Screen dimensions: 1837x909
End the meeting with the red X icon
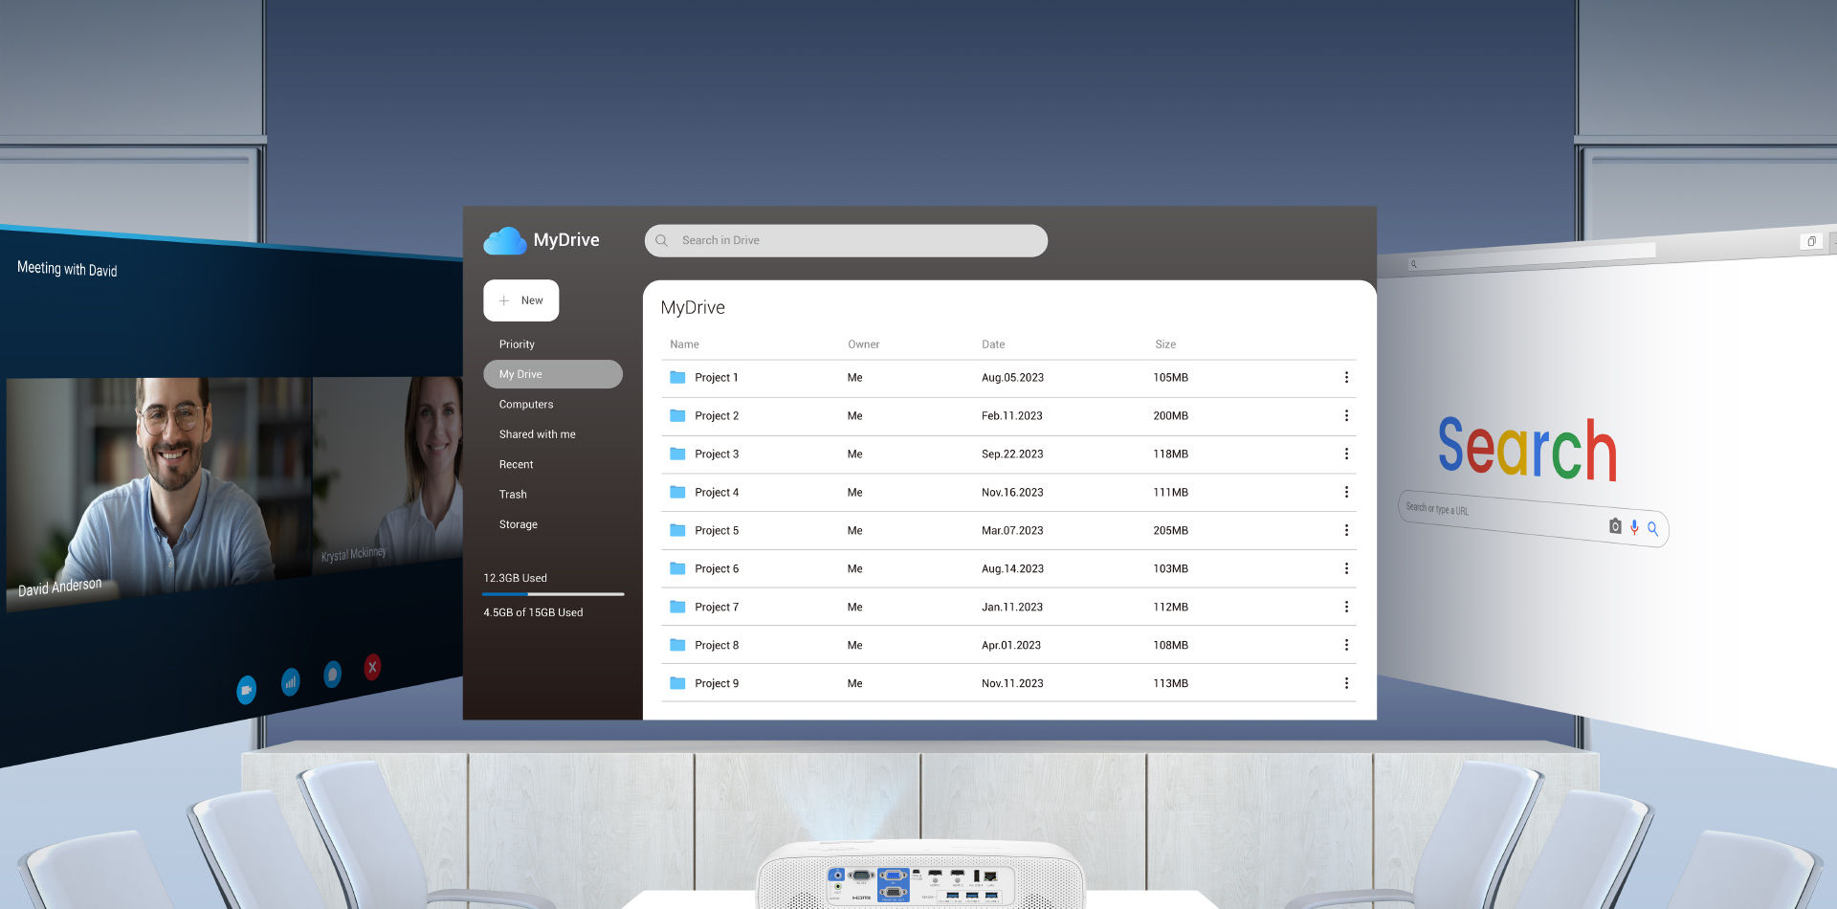coord(371,668)
